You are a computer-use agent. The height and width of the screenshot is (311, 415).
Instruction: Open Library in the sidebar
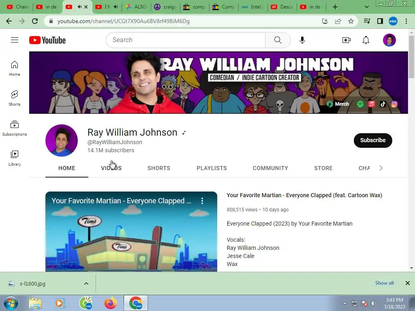point(15,158)
